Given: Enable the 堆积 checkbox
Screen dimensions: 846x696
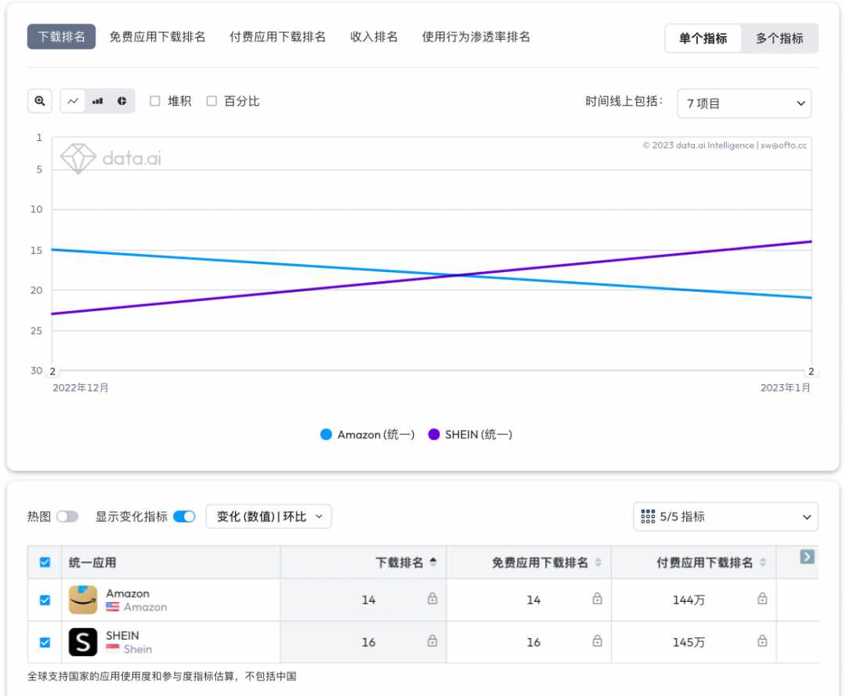Looking at the screenshot, I should pos(155,101).
